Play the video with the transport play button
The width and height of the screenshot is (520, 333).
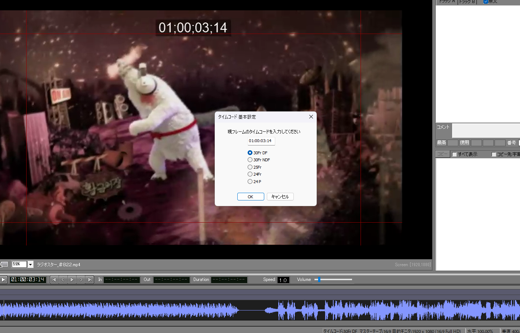click(x=72, y=280)
